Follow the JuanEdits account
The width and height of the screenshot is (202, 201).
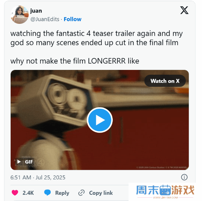point(72,19)
